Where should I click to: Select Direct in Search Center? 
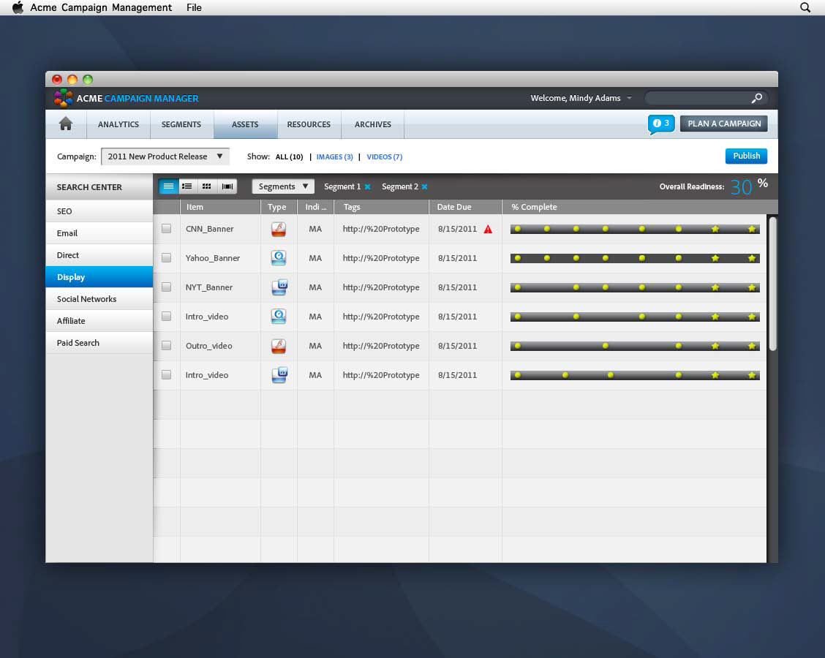[99, 255]
